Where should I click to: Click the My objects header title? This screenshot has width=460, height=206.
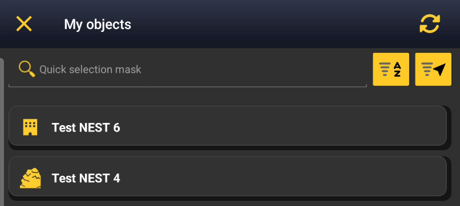[x=98, y=24]
